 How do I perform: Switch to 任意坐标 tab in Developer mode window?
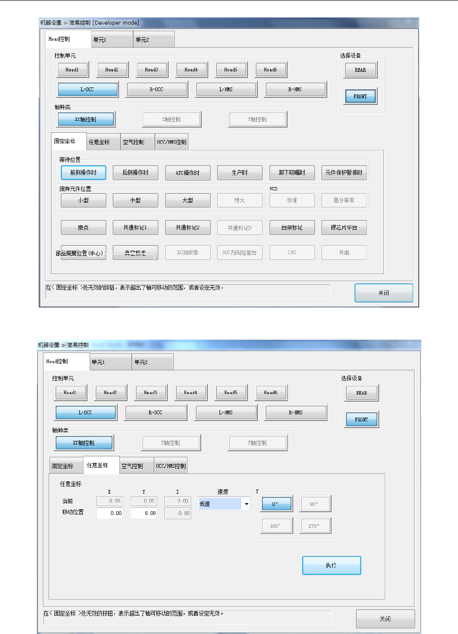pyautogui.click(x=103, y=142)
